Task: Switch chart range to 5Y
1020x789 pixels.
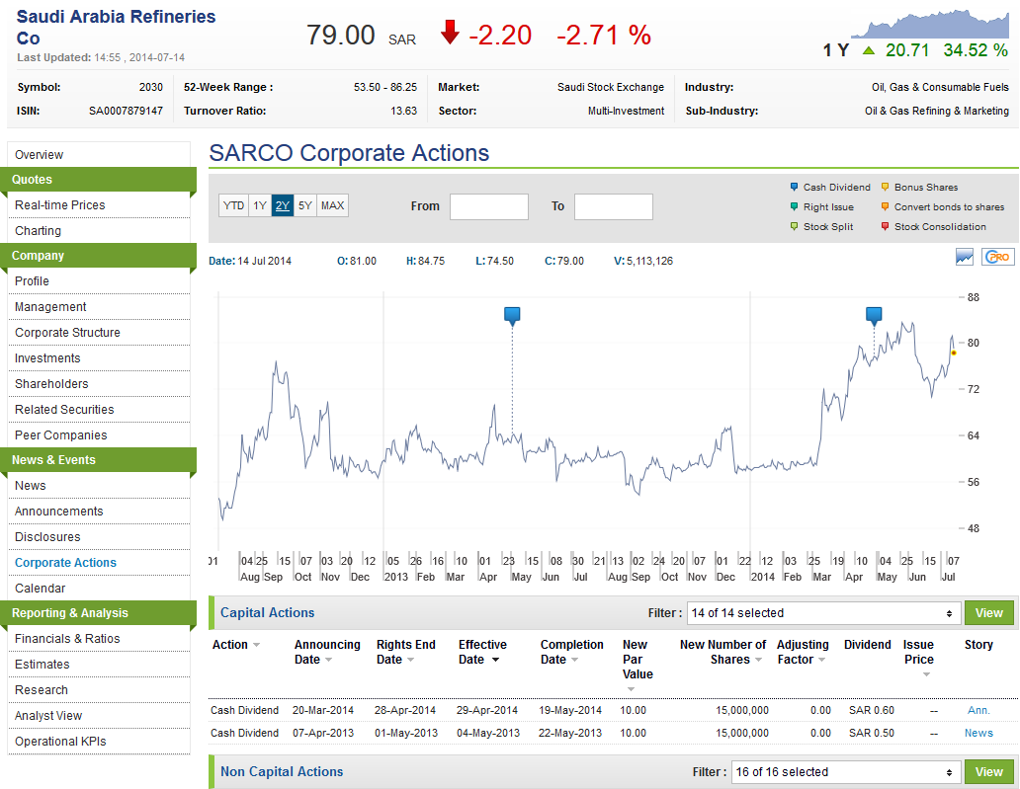Action: [x=305, y=205]
